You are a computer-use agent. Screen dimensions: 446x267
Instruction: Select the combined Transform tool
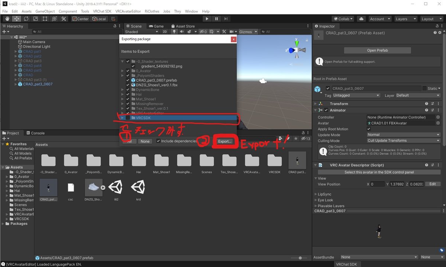[x=54, y=19]
